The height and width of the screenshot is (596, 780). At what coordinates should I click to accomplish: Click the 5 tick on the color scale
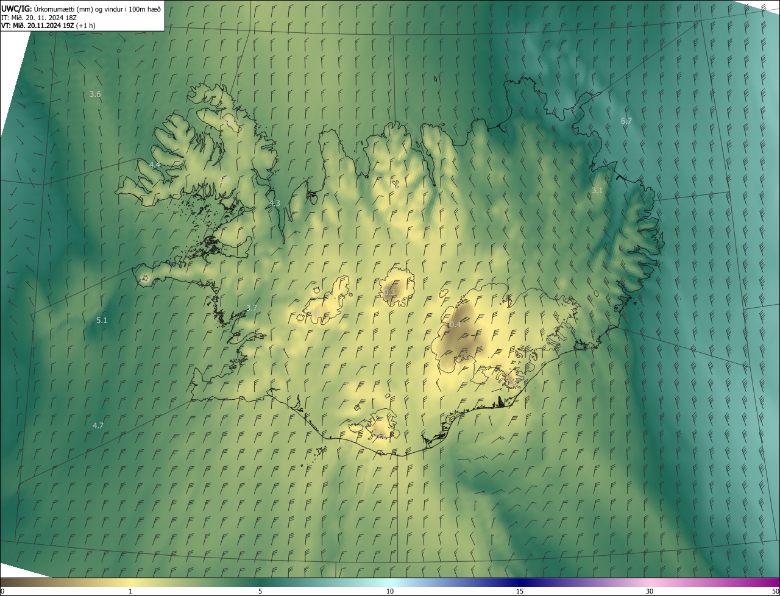point(260,591)
